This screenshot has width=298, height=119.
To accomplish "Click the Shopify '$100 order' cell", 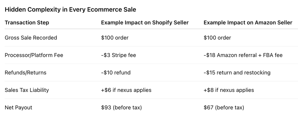I will pyautogui.click(x=115, y=37).
